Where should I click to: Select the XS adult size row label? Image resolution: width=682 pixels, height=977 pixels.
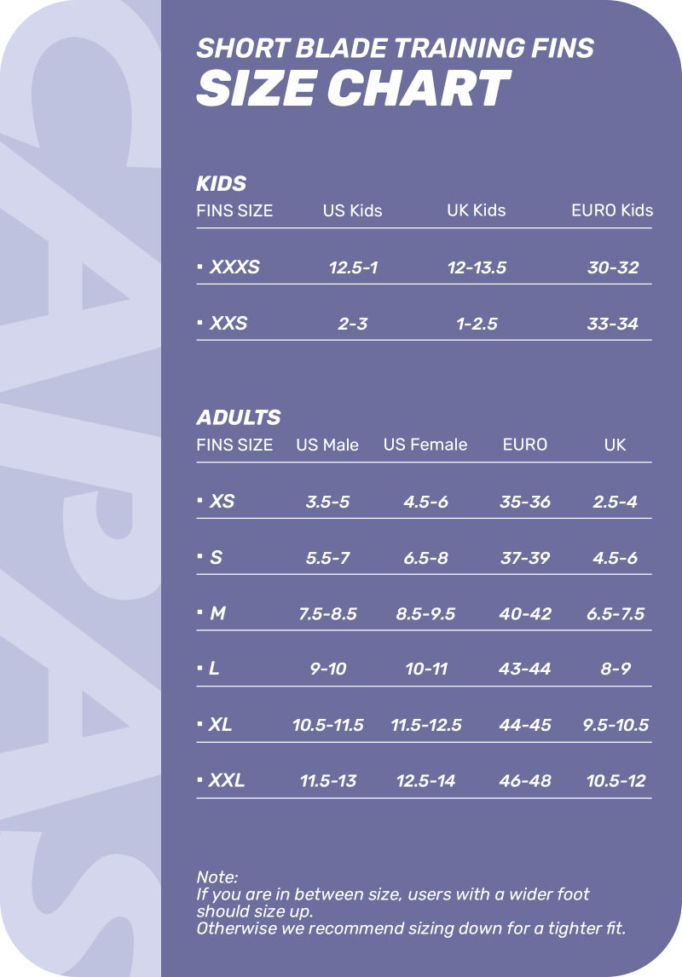click(x=222, y=502)
